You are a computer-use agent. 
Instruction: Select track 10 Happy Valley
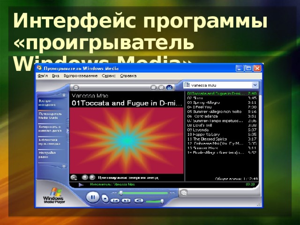[x=222, y=135]
